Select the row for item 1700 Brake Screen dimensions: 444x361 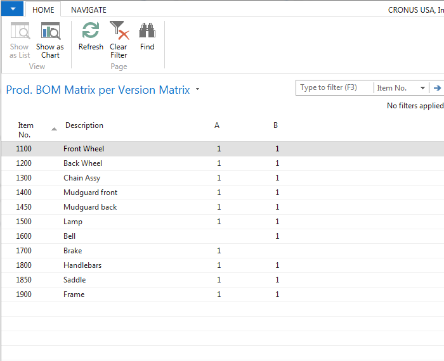tap(223, 251)
